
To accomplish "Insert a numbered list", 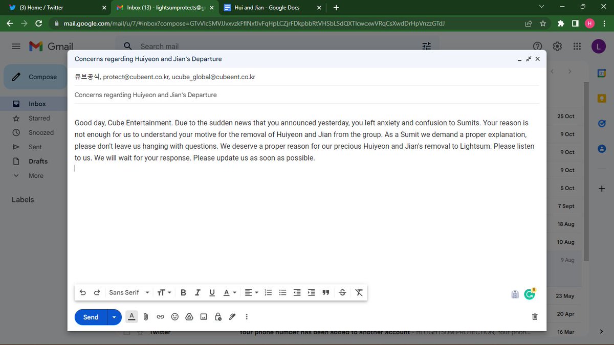I will coord(268,293).
